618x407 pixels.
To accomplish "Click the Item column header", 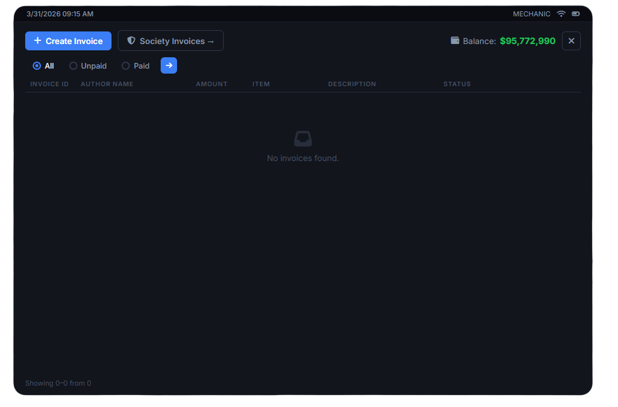I will coord(261,84).
